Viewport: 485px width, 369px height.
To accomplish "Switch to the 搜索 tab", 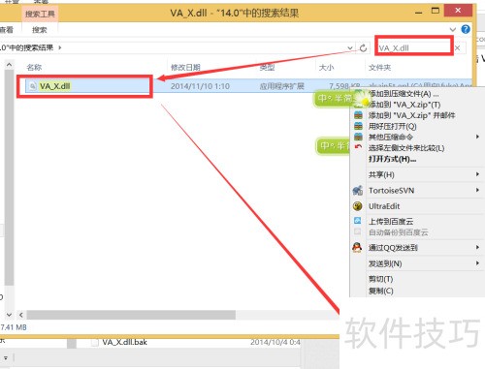I will [40, 30].
